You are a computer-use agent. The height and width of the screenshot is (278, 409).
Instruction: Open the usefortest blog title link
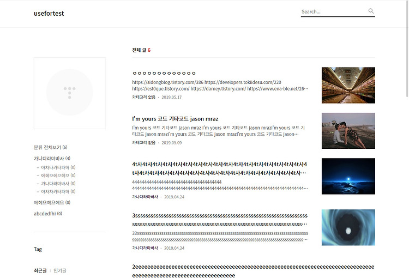point(49,13)
